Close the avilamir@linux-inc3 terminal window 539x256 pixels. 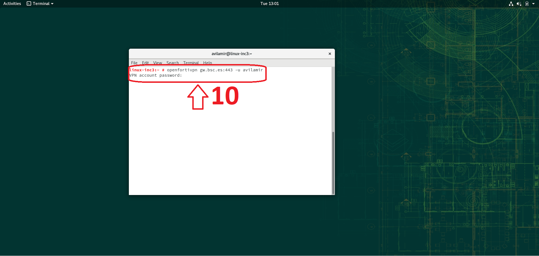click(x=330, y=54)
